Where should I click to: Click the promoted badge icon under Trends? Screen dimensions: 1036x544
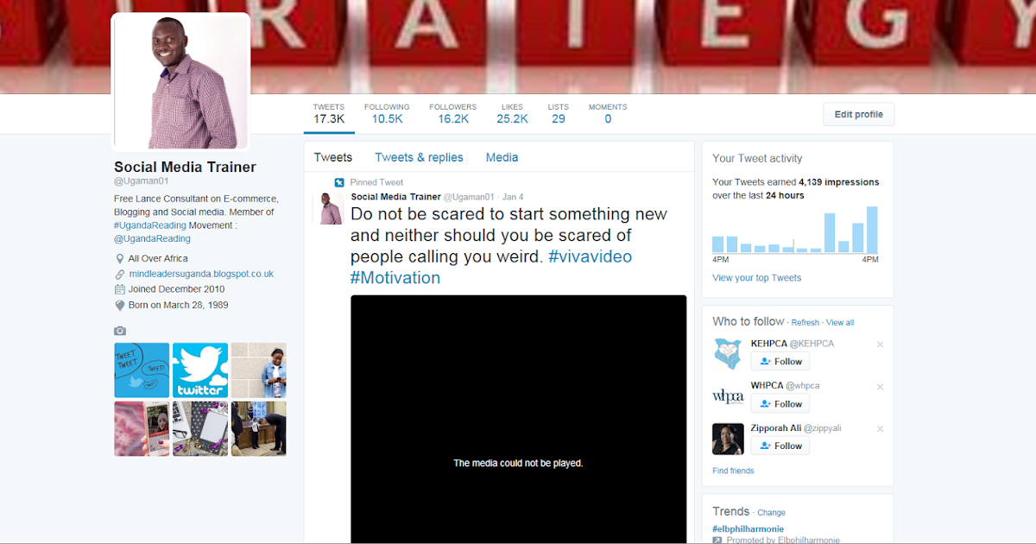717,539
